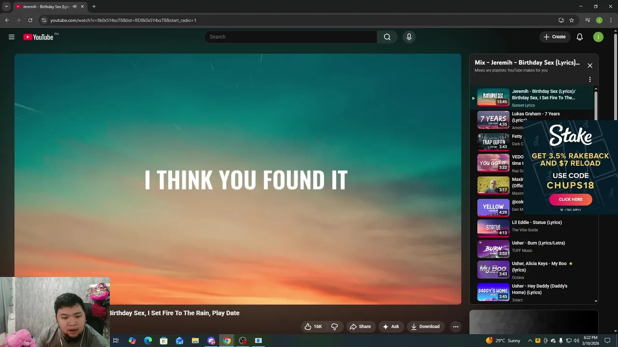Switch to Chrome in taskbar
618x347 pixels.
coord(227,341)
